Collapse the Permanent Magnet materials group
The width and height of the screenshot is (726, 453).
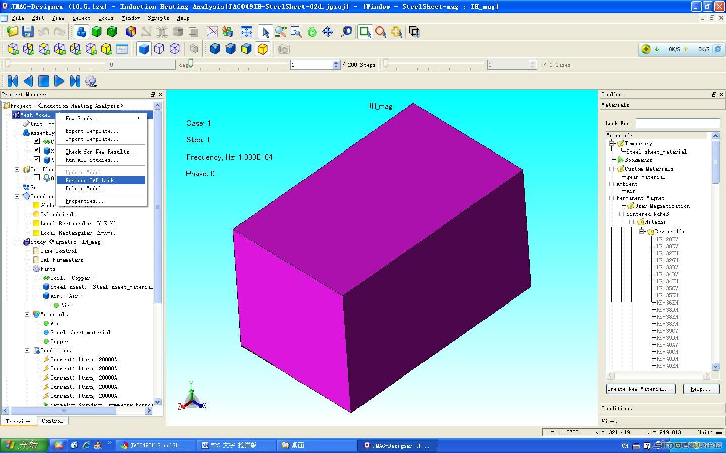[611, 198]
